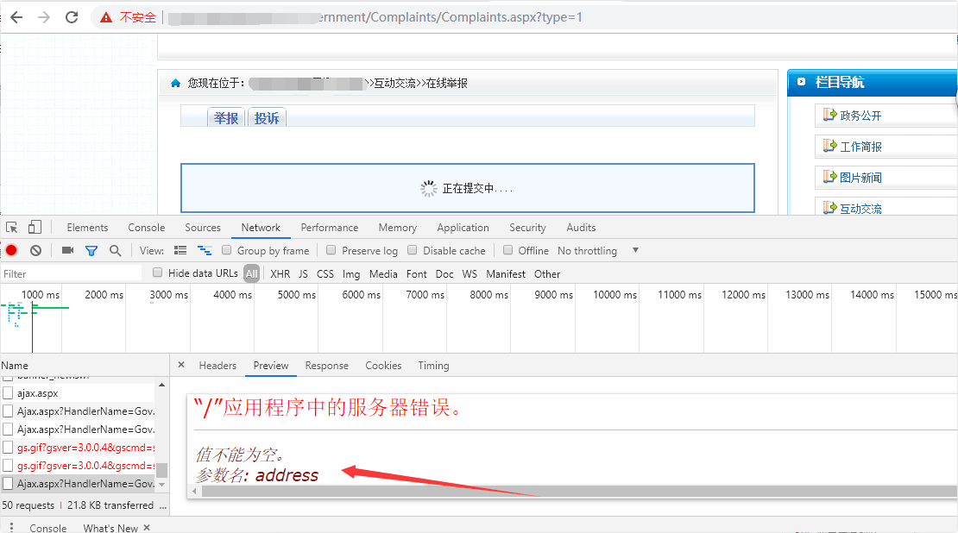Enable the Hide data URLs checkbox
This screenshot has width=958, height=533.
(157, 273)
